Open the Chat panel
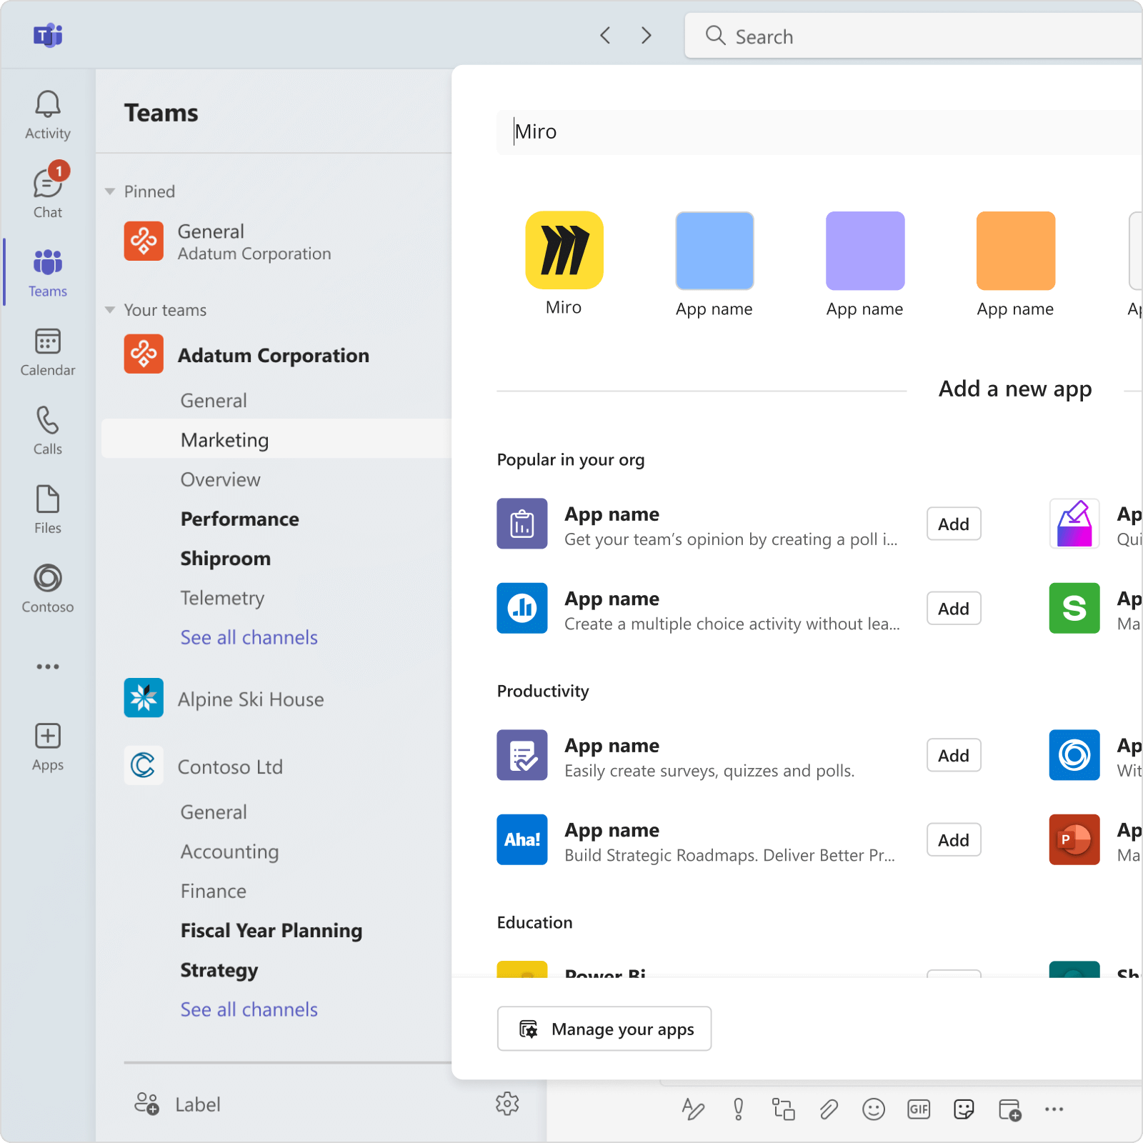Viewport: 1143px width, 1143px height. click(47, 193)
